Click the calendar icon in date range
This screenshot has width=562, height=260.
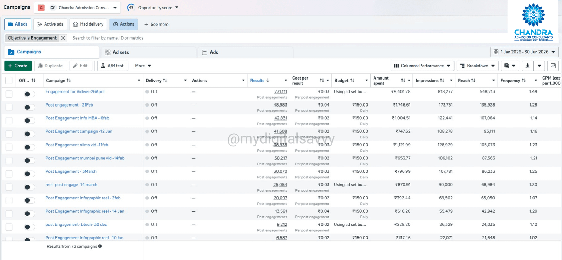pyautogui.click(x=496, y=52)
